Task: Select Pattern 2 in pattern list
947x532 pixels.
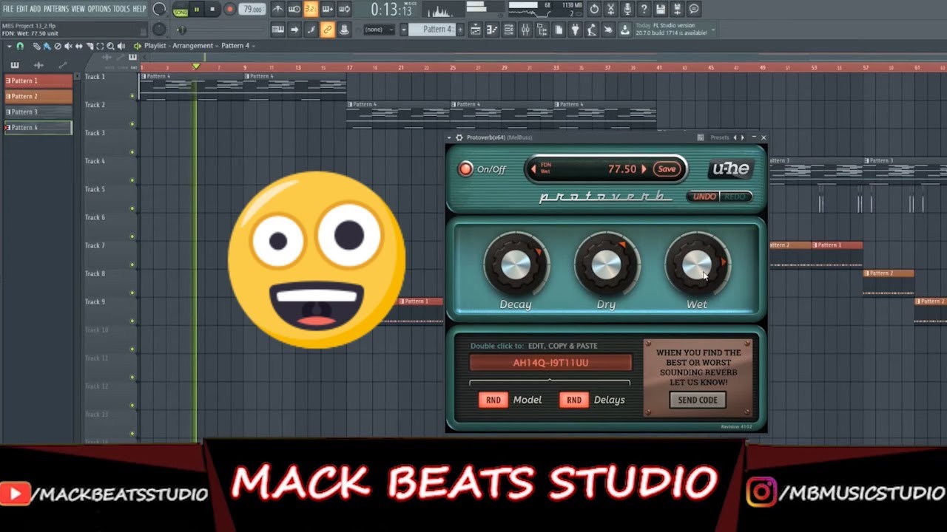Action: pos(38,96)
